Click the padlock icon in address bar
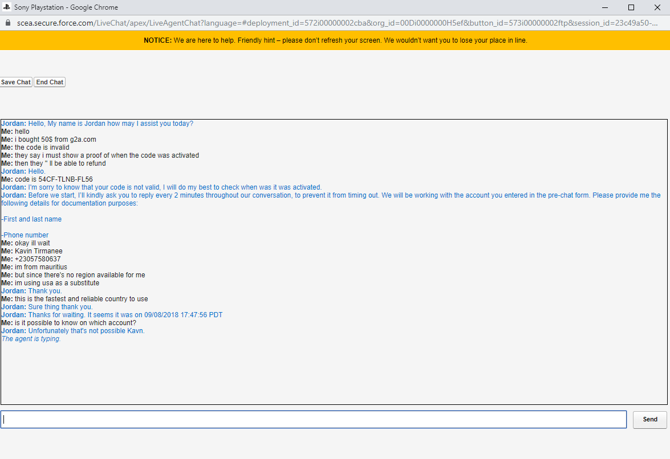Viewport: 670px width, 459px height. pos(7,23)
